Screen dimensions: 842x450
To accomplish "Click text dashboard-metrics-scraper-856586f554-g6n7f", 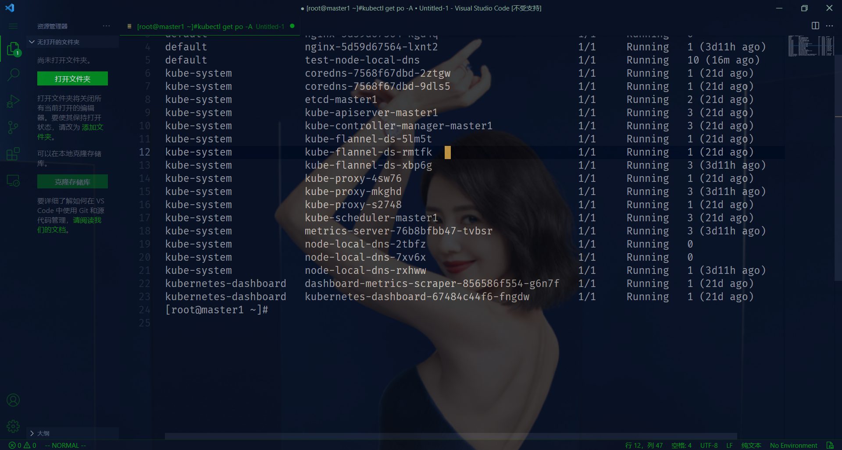I will (x=432, y=283).
